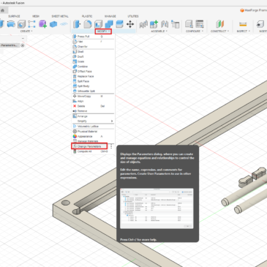Choose Shell from the Modify menu
This screenshot has width=267, height=267.
point(93,52)
